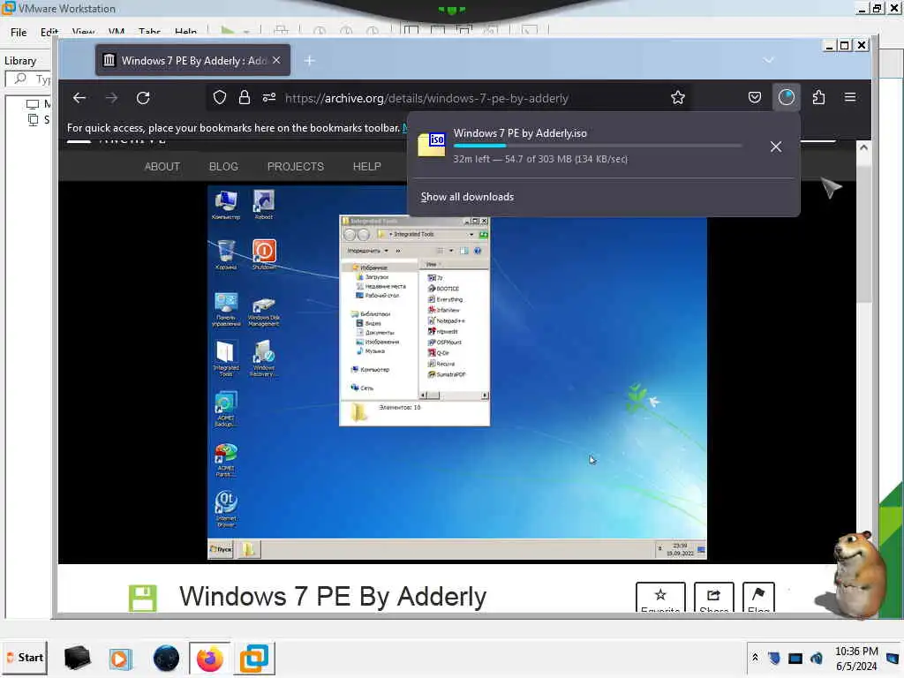Image resolution: width=904 pixels, height=678 pixels.
Task: Click the site padlock icon
Action: [x=245, y=97]
